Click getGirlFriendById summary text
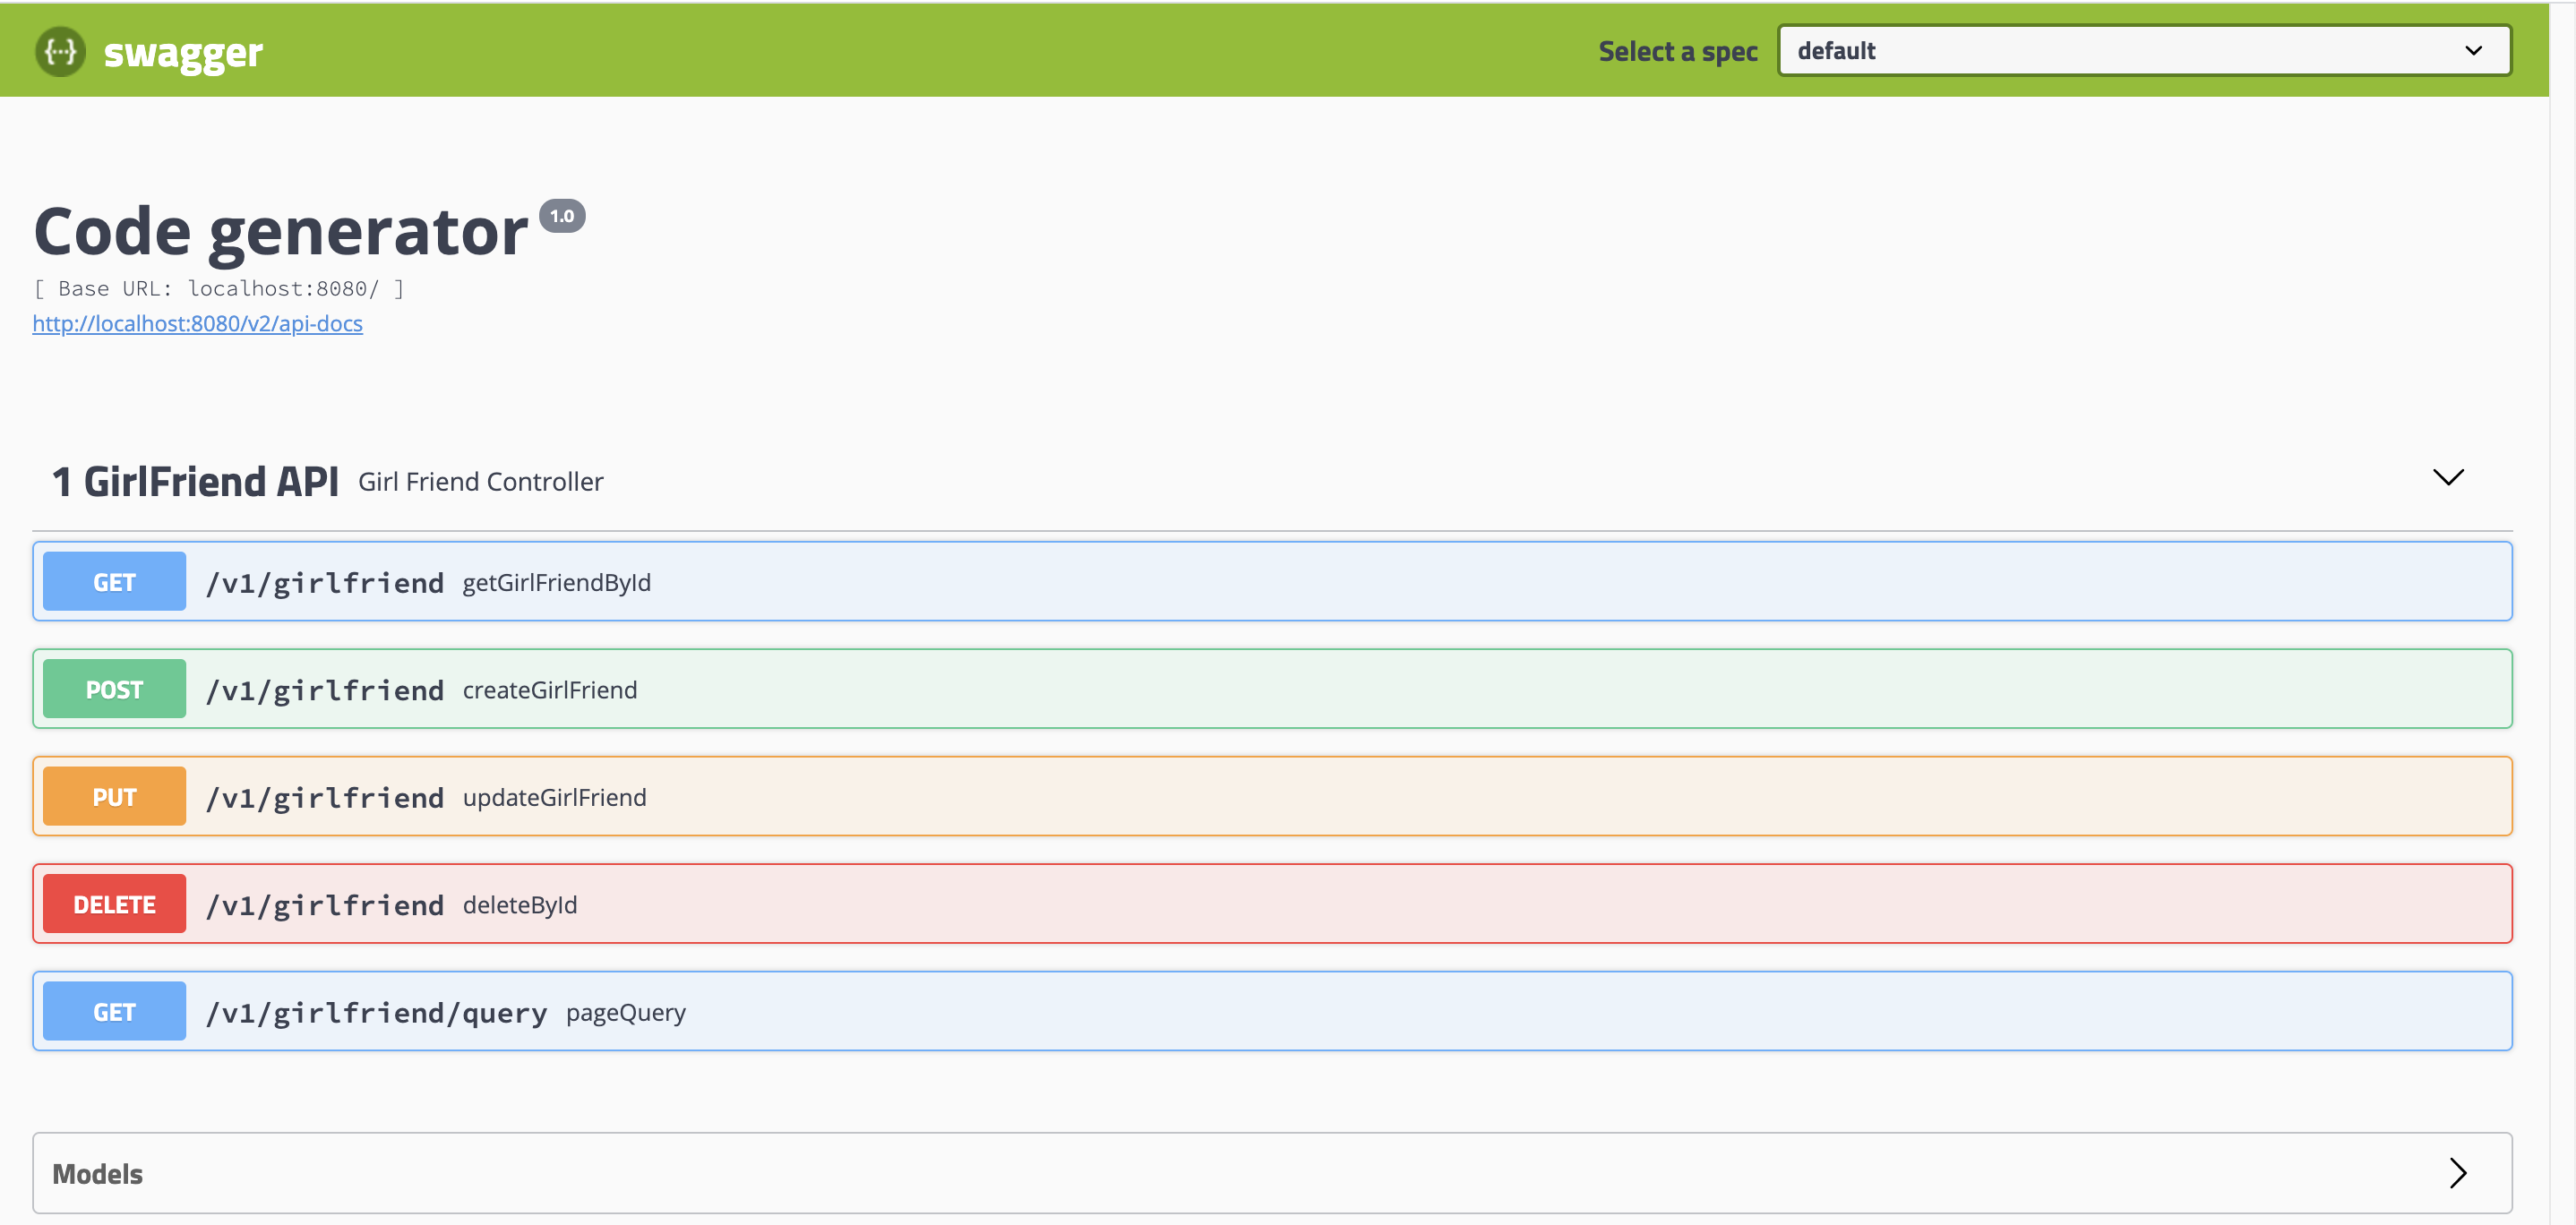2576x1225 pixels. coord(557,583)
